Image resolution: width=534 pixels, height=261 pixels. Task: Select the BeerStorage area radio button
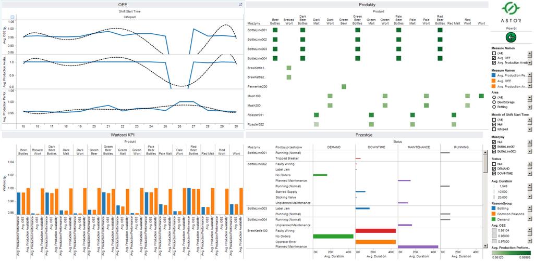494,102
